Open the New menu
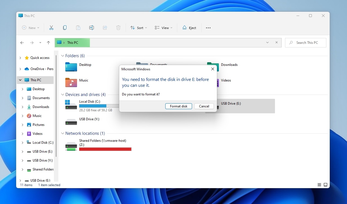The width and height of the screenshot is (347, 204). [30, 28]
